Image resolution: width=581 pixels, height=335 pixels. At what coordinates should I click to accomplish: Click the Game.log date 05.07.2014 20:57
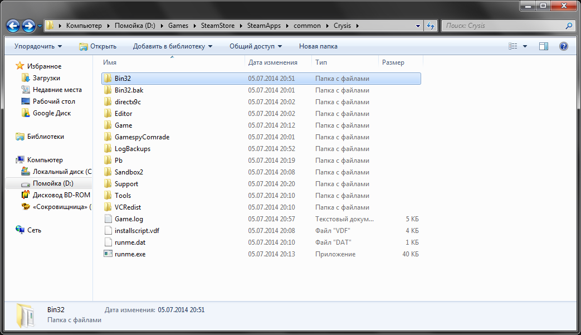[272, 219]
